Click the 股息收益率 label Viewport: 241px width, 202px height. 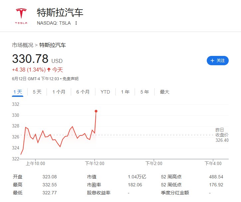coord(99,193)
